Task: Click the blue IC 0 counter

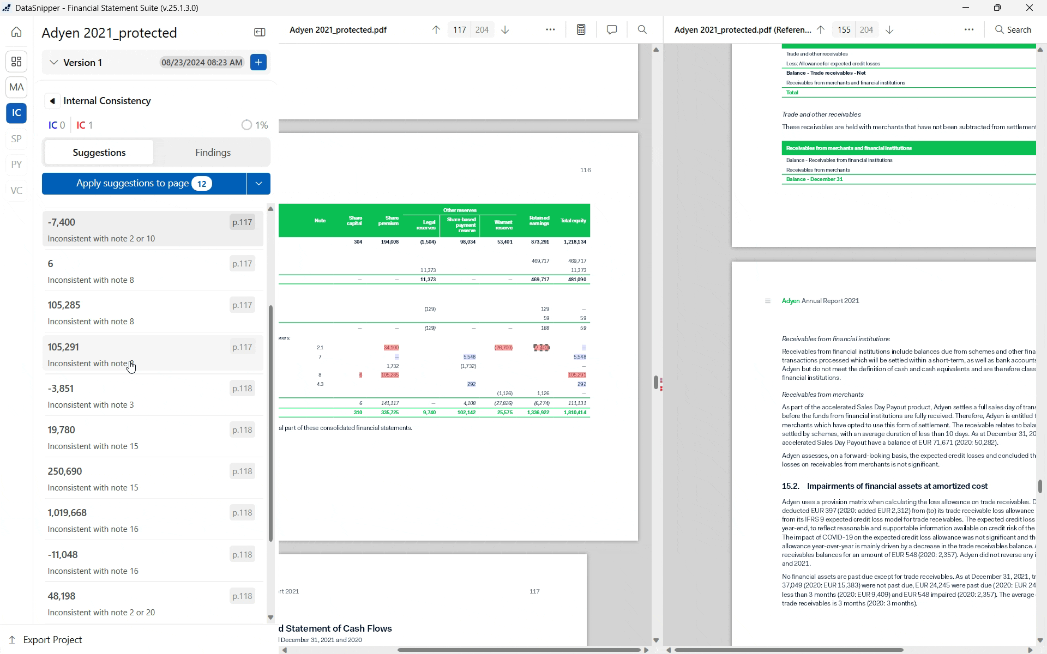Action: pos(57,125)
